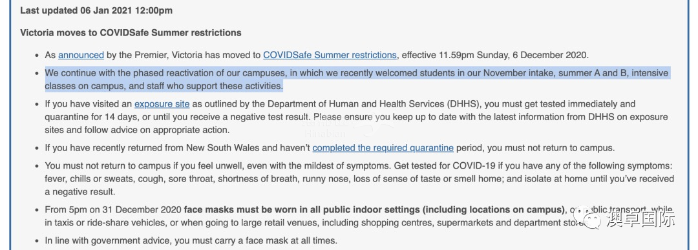Click the 澳卓国际 watermark text
Screen dimensions: 698x250
click(x=640, y=219)
